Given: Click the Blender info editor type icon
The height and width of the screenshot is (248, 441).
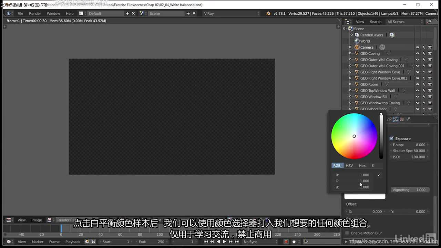Looking at the screenshot, I should coord(9,13).
